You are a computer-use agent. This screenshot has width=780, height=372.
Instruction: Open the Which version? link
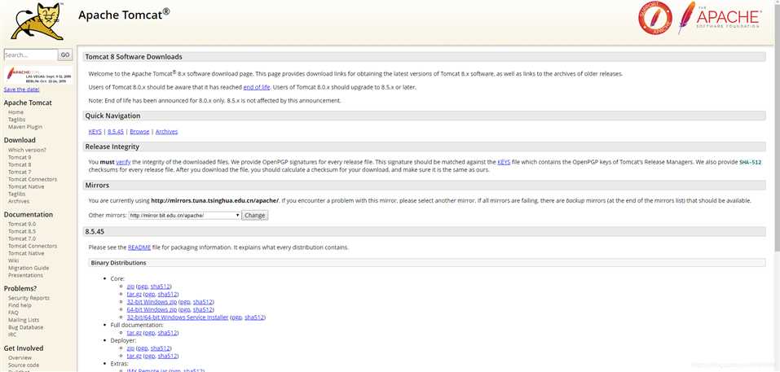click(27, 150)
